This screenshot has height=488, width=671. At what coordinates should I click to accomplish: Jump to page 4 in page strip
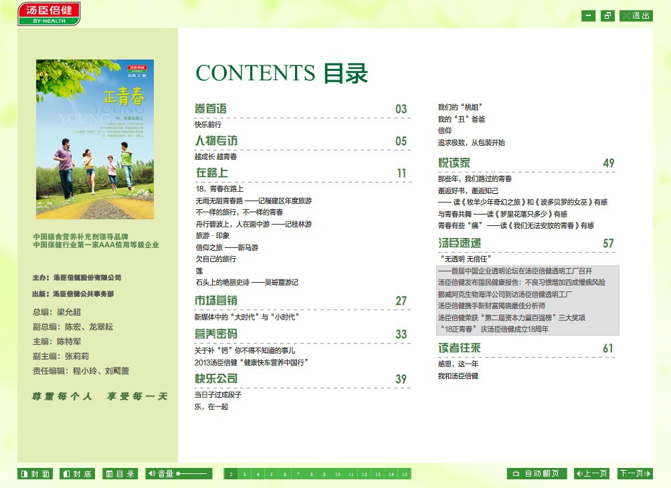(258, 474)
